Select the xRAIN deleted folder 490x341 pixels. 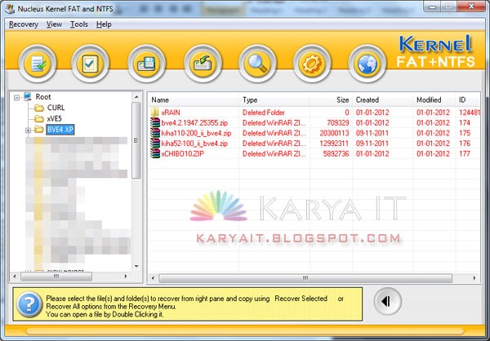(x=171, y=113)
